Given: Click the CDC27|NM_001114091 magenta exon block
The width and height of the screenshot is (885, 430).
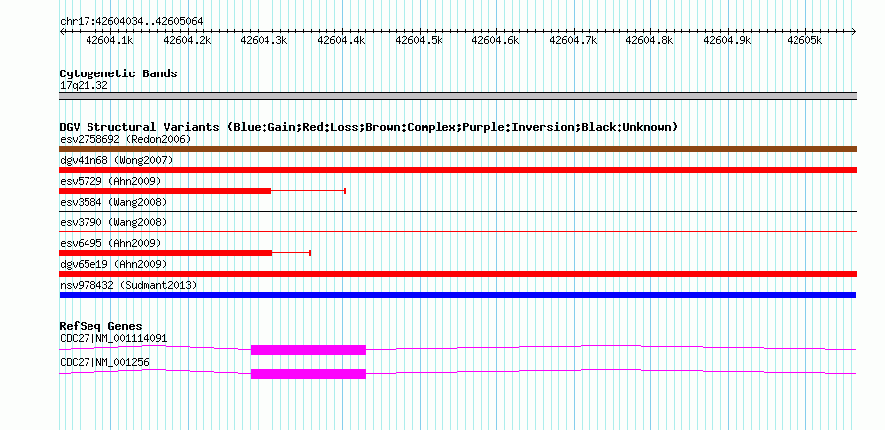Looking at the screenshot, I should pos(308,350).
